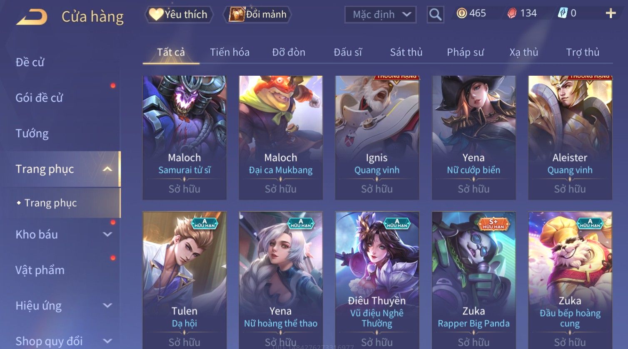Expand the Hiệu ứng sidebar section
628x349 pixels.
107,306
